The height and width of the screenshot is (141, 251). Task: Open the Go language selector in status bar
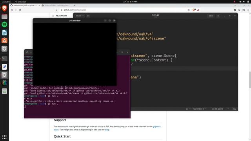pyautogui.click(x=188, y=109)
